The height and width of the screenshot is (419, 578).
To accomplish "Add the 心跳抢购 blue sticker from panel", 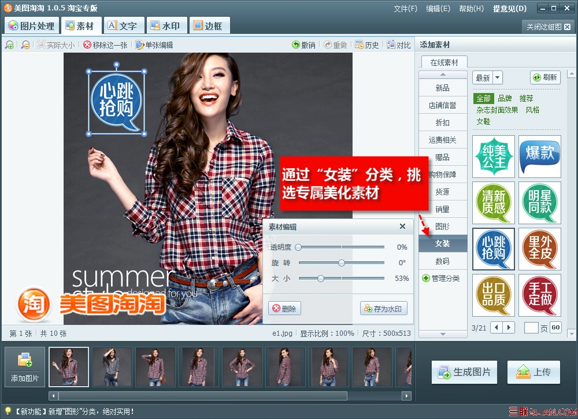I will (494, 249).
